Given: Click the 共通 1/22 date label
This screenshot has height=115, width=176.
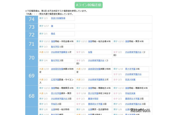Looking at the screenshot, I should pos(44,52).
